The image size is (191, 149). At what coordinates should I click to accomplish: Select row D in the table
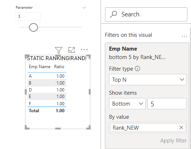pyautogui.click(x=47, y=90)
